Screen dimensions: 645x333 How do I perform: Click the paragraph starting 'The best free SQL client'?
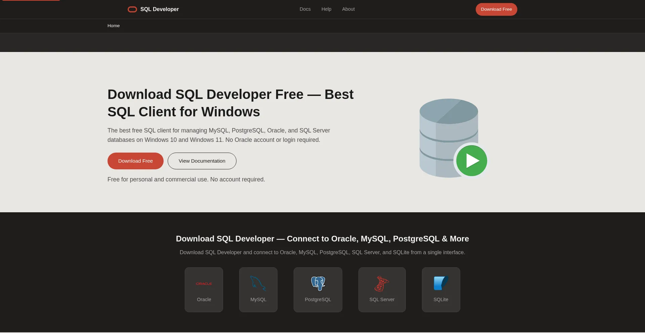coord(219,135)
